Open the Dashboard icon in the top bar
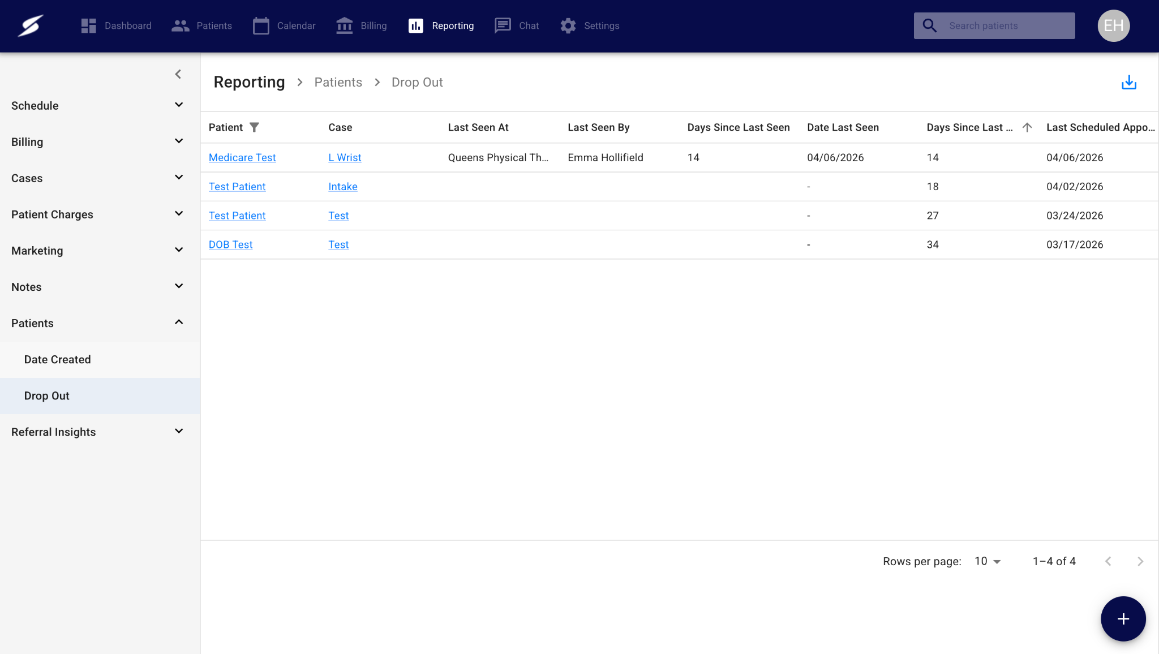The image size is (1159, 654). click(89, 26)
